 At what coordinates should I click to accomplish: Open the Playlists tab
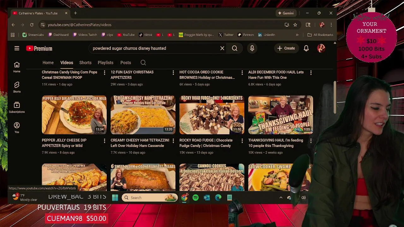click(x=105, y=62)
